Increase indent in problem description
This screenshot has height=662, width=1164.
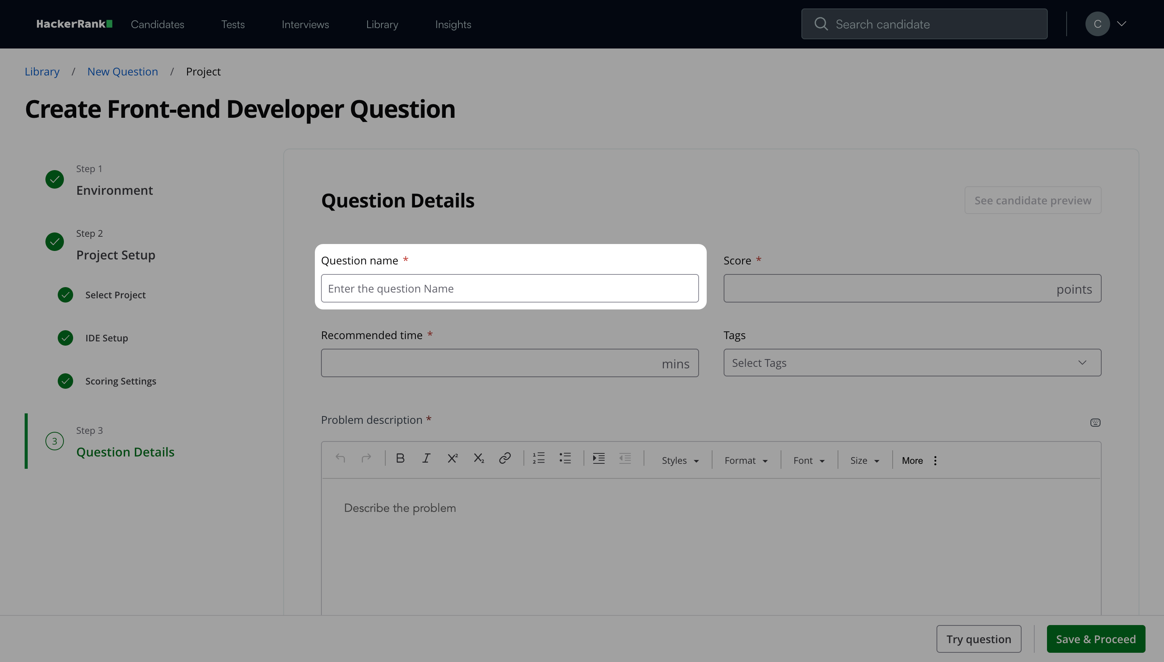tap(599, 458)
